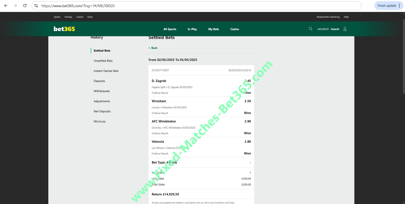Click bet reference ZI1052771833T
The width and height of the screenshot is (405, 204).
[x=160, y=70]
